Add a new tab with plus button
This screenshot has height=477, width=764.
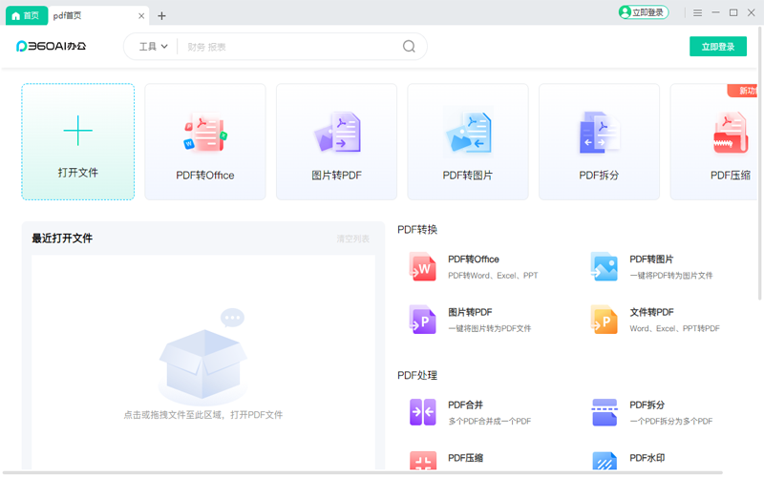tap(162, 16)
